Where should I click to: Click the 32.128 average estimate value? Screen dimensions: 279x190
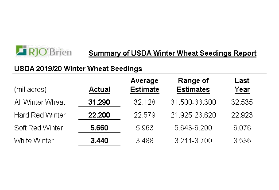coord(145,102)
